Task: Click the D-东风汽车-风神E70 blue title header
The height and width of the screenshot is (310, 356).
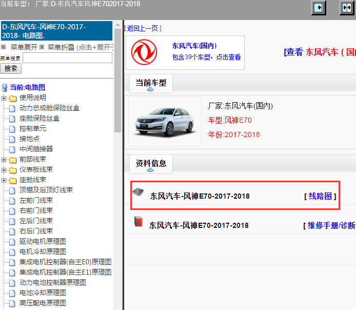Action: (x=57, y=31)
